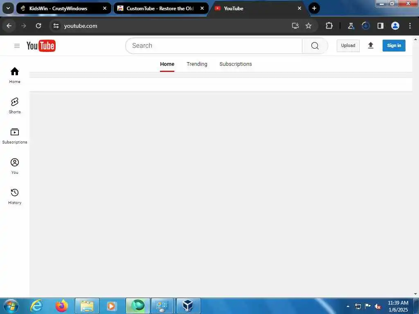Open the Chrome three-dot menu
419x314 pixels.
point(410,26)
